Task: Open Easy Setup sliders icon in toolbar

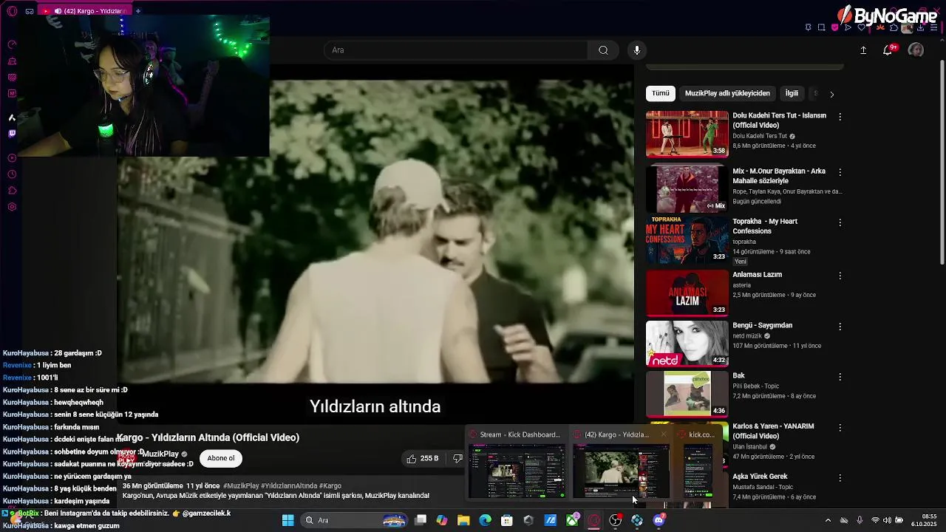Action: coord(934,27)
